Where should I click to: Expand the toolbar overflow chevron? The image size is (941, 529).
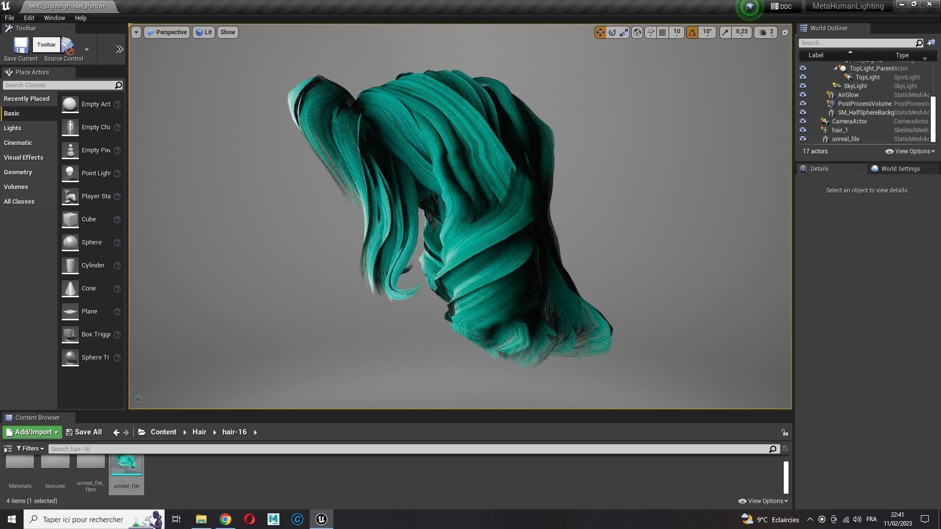point(119,49)
